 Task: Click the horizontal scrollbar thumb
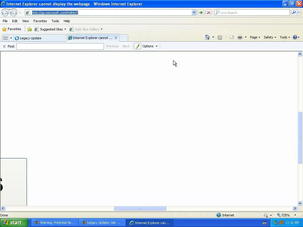140,208
